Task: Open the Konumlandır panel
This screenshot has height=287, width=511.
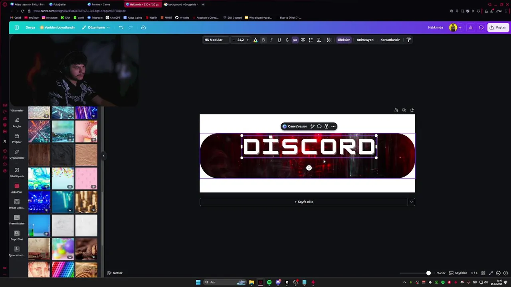Action: point(390,40)
